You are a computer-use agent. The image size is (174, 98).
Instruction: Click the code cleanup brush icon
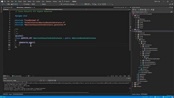pos(29,76)
